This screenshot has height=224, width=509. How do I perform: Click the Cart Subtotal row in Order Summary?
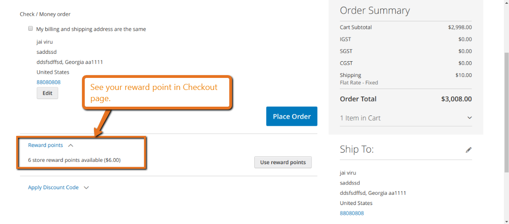tap(406, 27)
